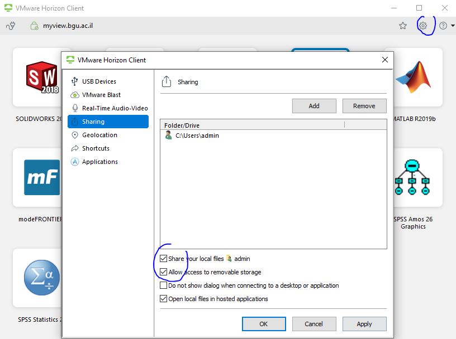Image resolution: width=456 pixels, height=339 pixels.
Task: Select the C:\Users\admin folder row
Action: 273,135
